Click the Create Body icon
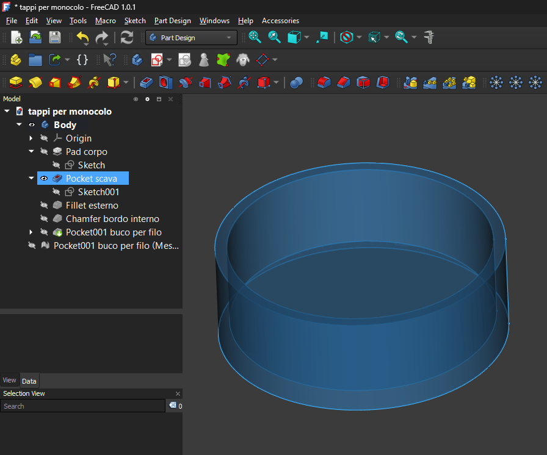Screen dimensions: 547x455 click(x=137, y=60)
